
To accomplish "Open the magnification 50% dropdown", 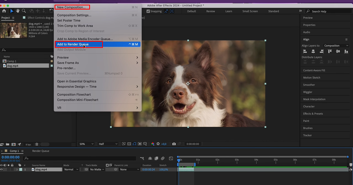I will [86, 144].
